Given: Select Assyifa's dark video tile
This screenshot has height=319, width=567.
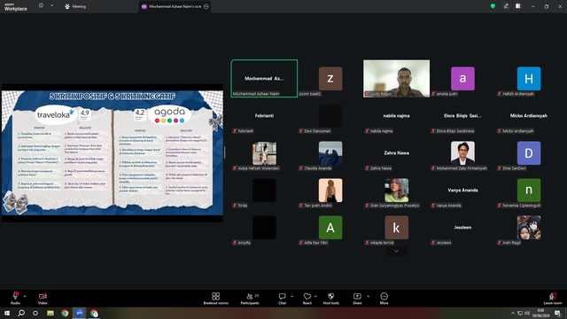Looking at the screenshot, I should [264, 228].
